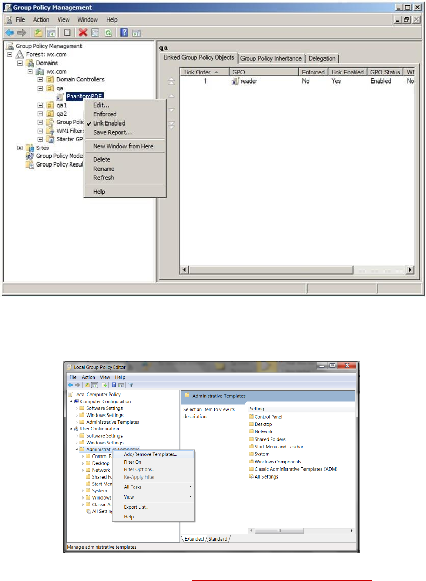Click Move link to top arrow icon

[171, 81]
